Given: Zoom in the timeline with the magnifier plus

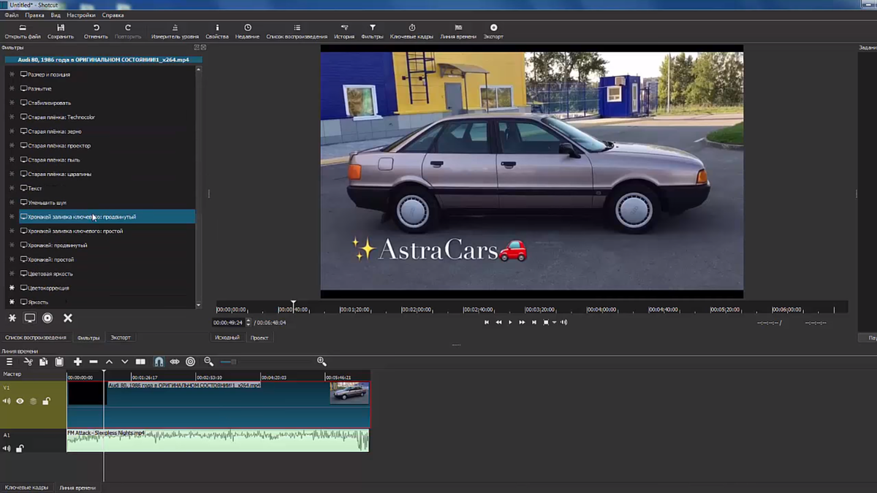Looking at the screenshot, I should click(322, 362).
